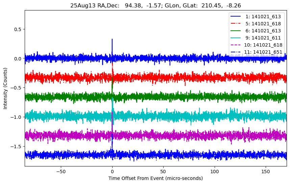The image size is (290, 184).
Task: Click the y-axis tick label −1.5
Action: point(16,146)
